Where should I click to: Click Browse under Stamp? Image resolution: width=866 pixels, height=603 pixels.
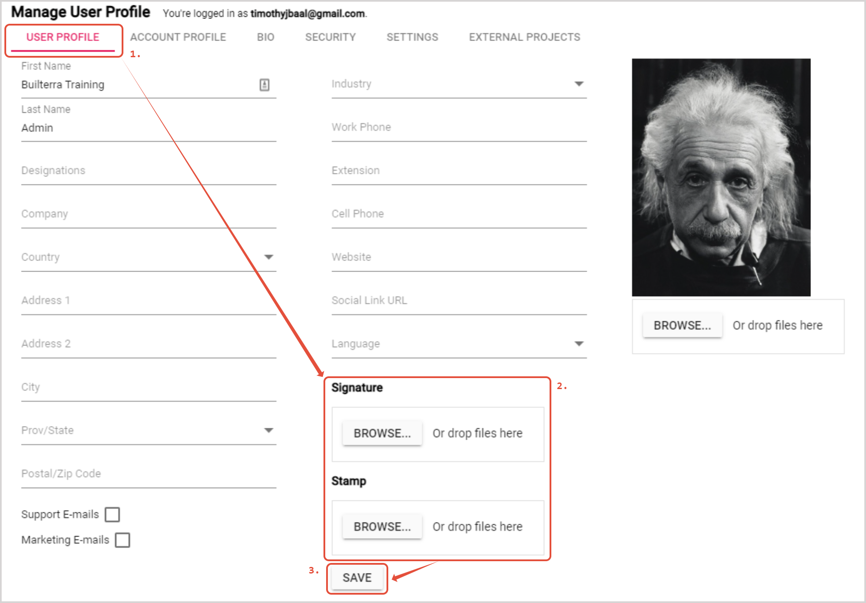pyautogui.click(x=382, y=526)
